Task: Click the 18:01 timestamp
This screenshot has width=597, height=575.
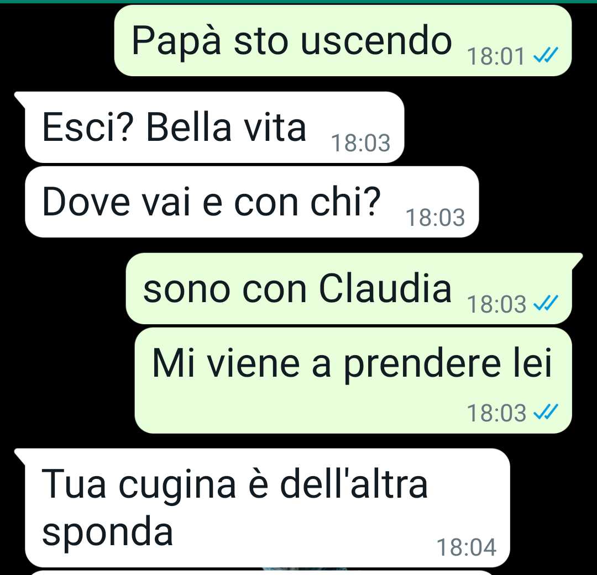Action: coord(496,57)
